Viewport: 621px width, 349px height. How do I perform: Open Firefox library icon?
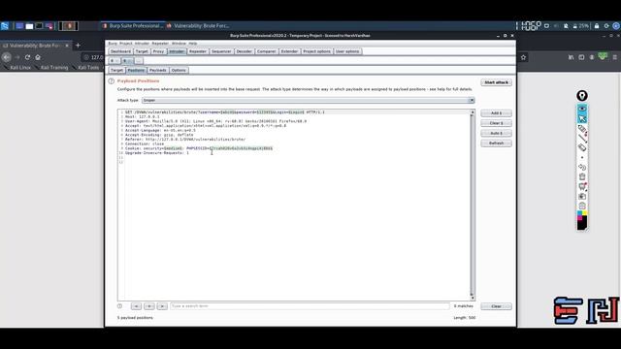click(x=572, y=57)
